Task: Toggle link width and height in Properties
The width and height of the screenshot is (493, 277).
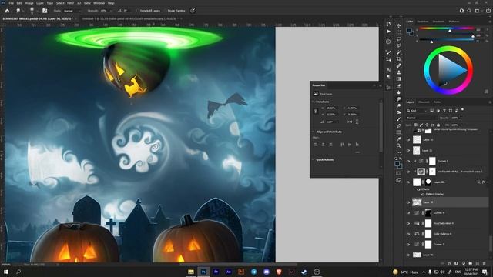Action: click(316, 111)
